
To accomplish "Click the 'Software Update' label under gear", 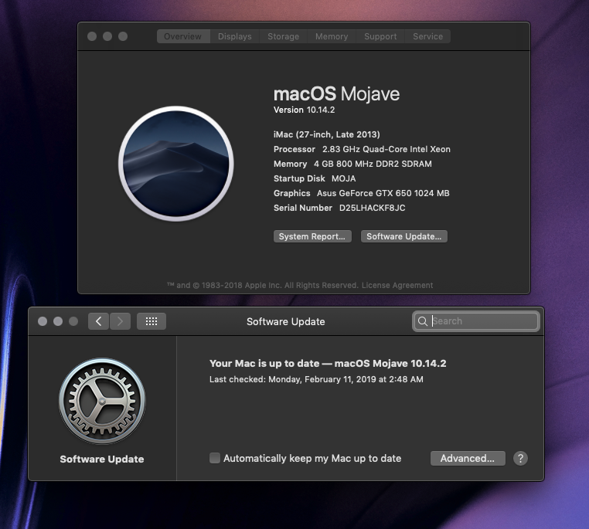I will tap(102, 459).
